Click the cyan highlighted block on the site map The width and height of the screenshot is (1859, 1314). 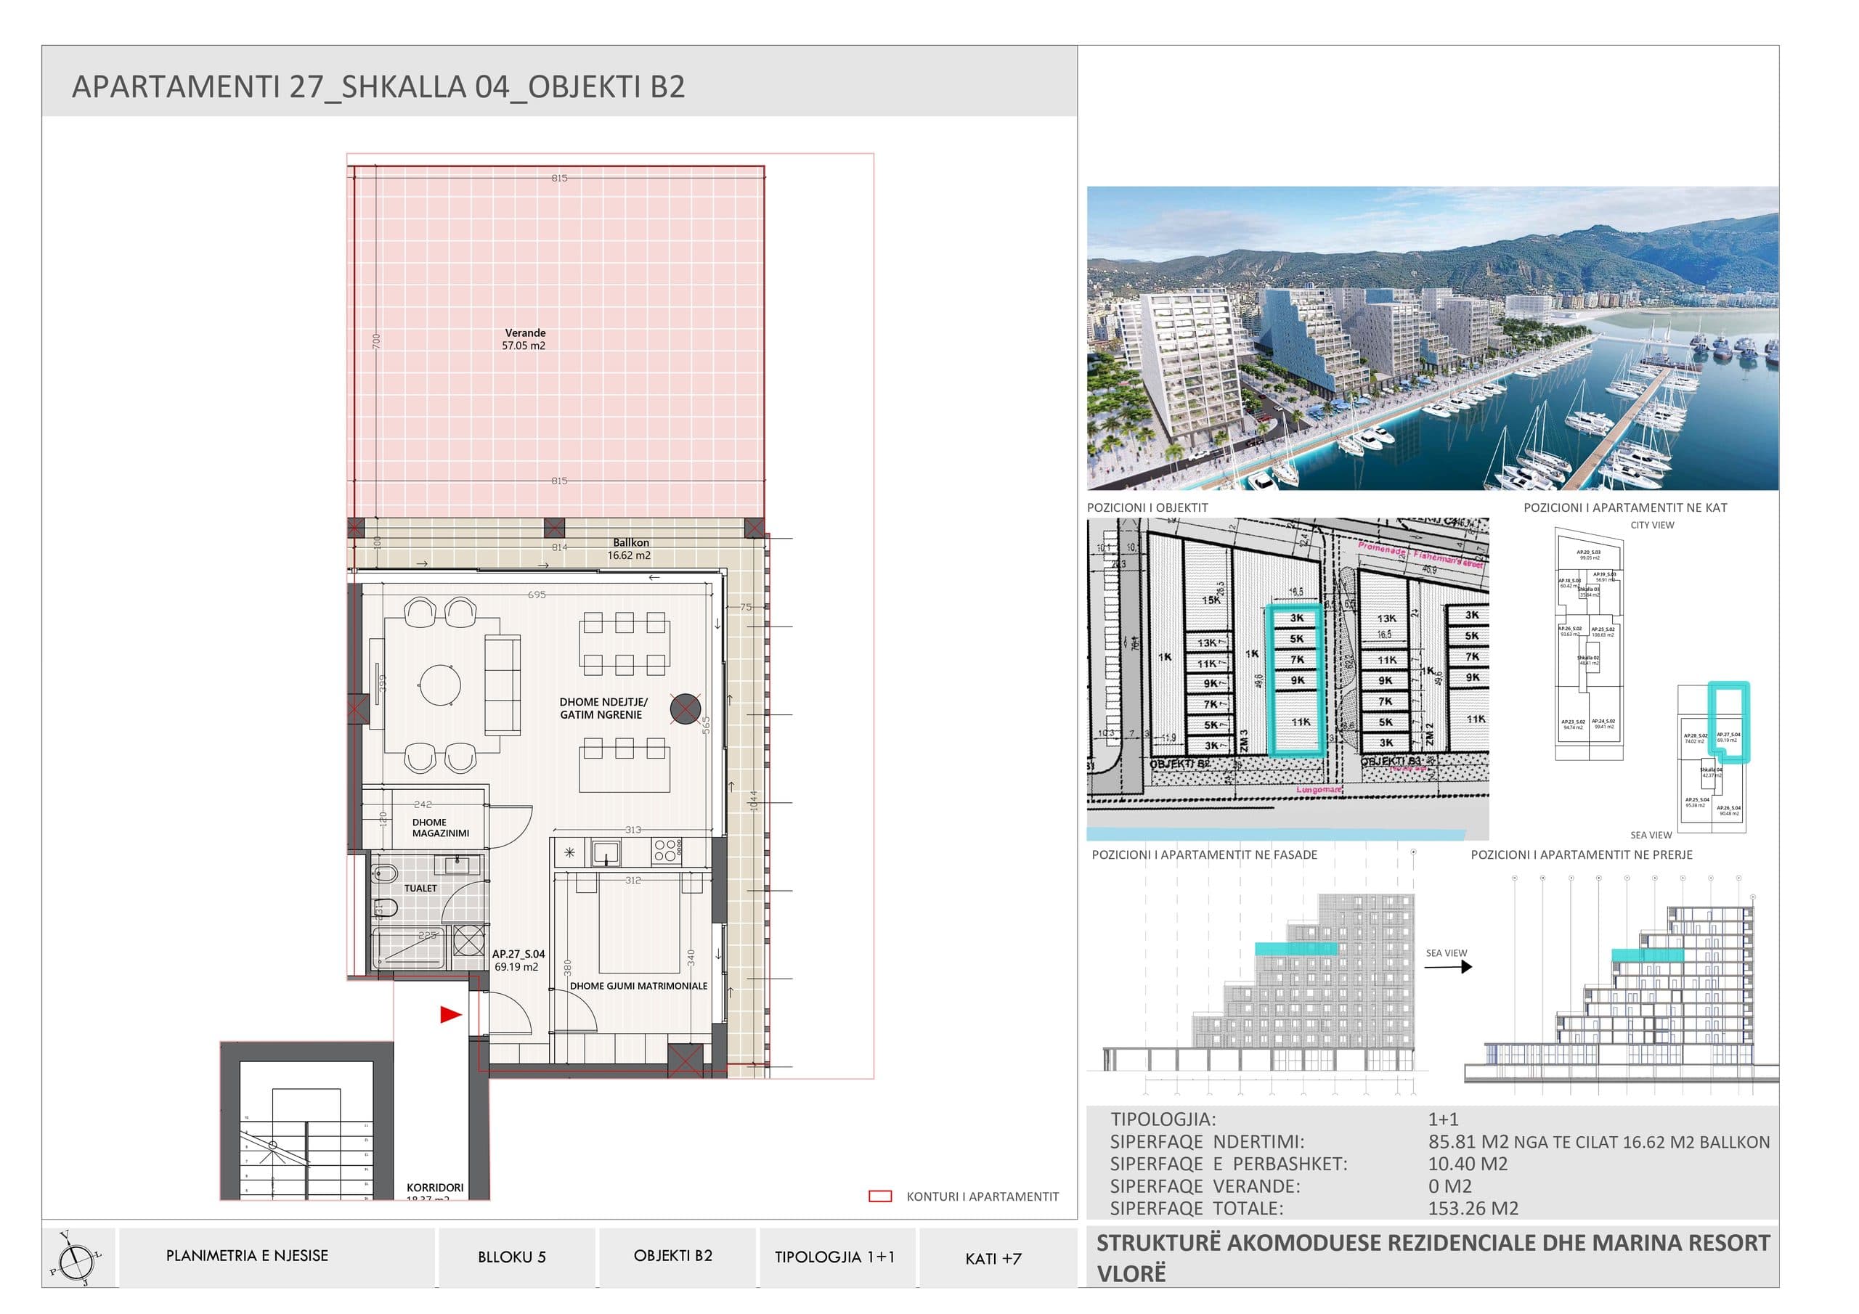click(1296, 681)
